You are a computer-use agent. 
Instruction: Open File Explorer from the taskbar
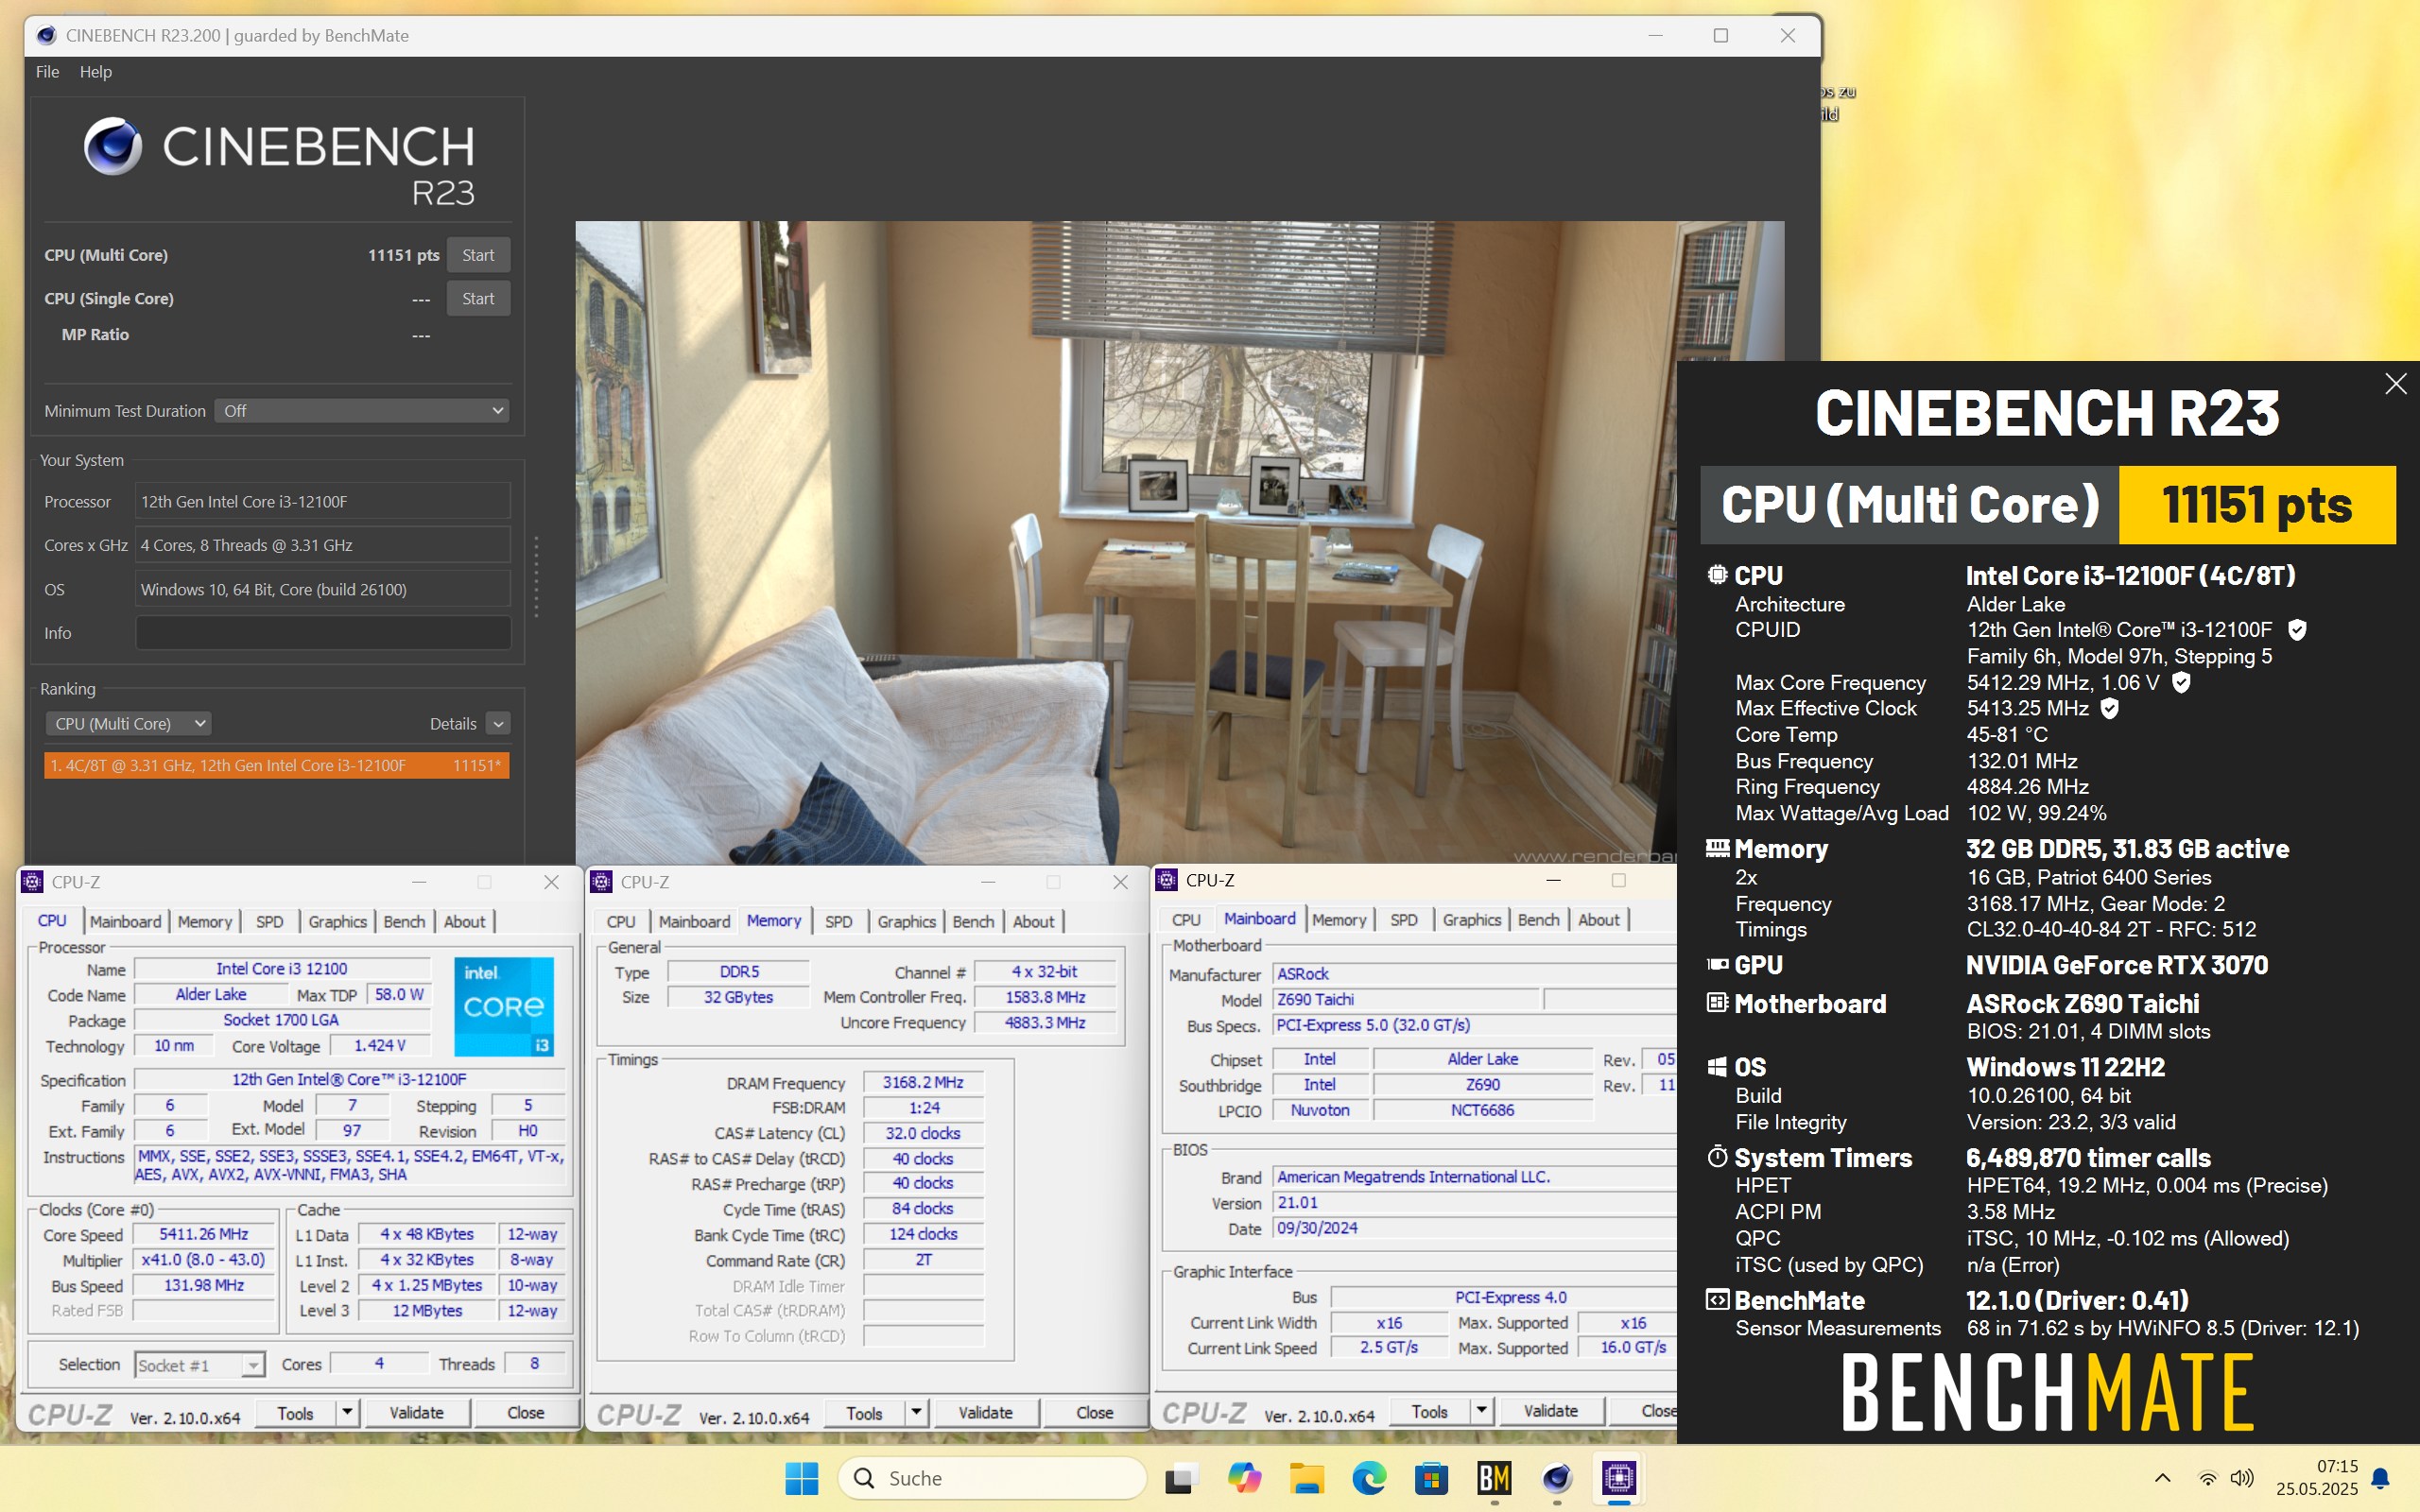[1307, 1478]
